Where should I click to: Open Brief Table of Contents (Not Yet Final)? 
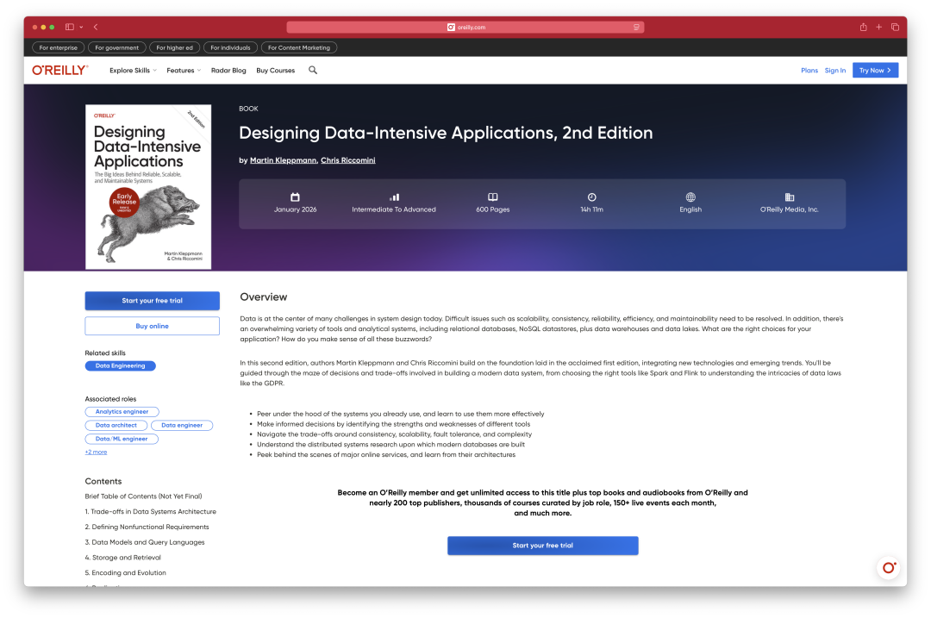143,496
